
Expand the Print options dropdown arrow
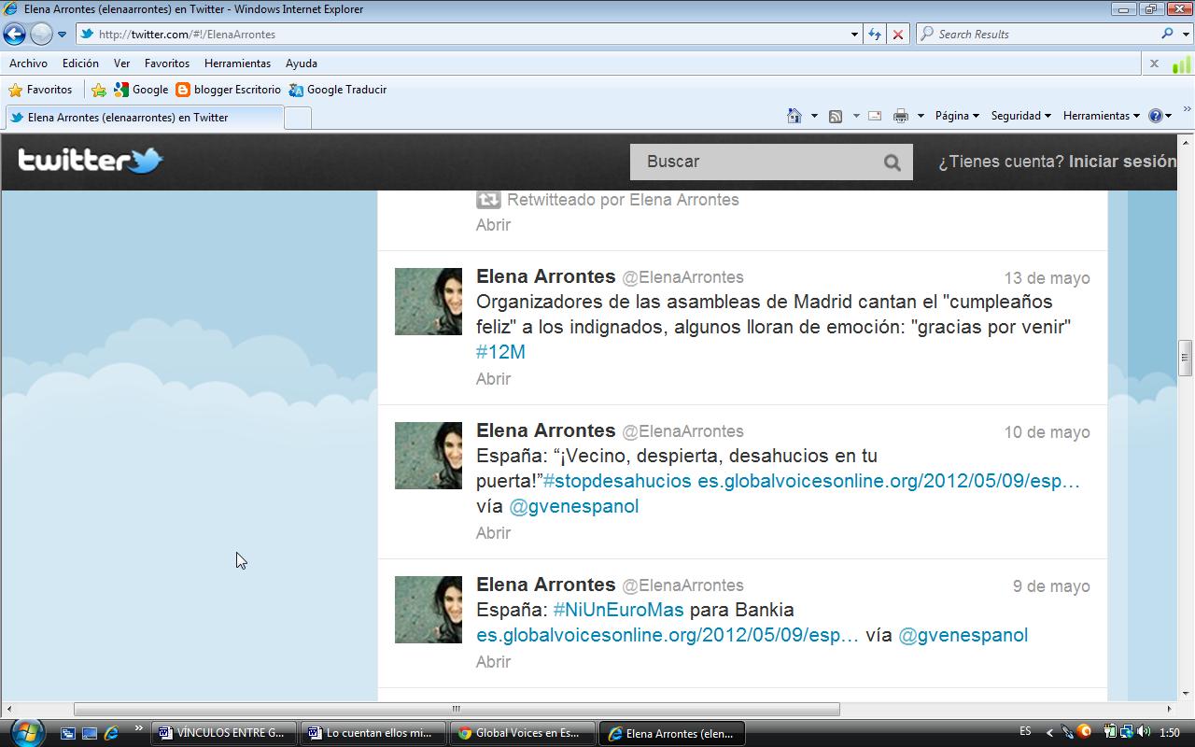click(921, 117)
